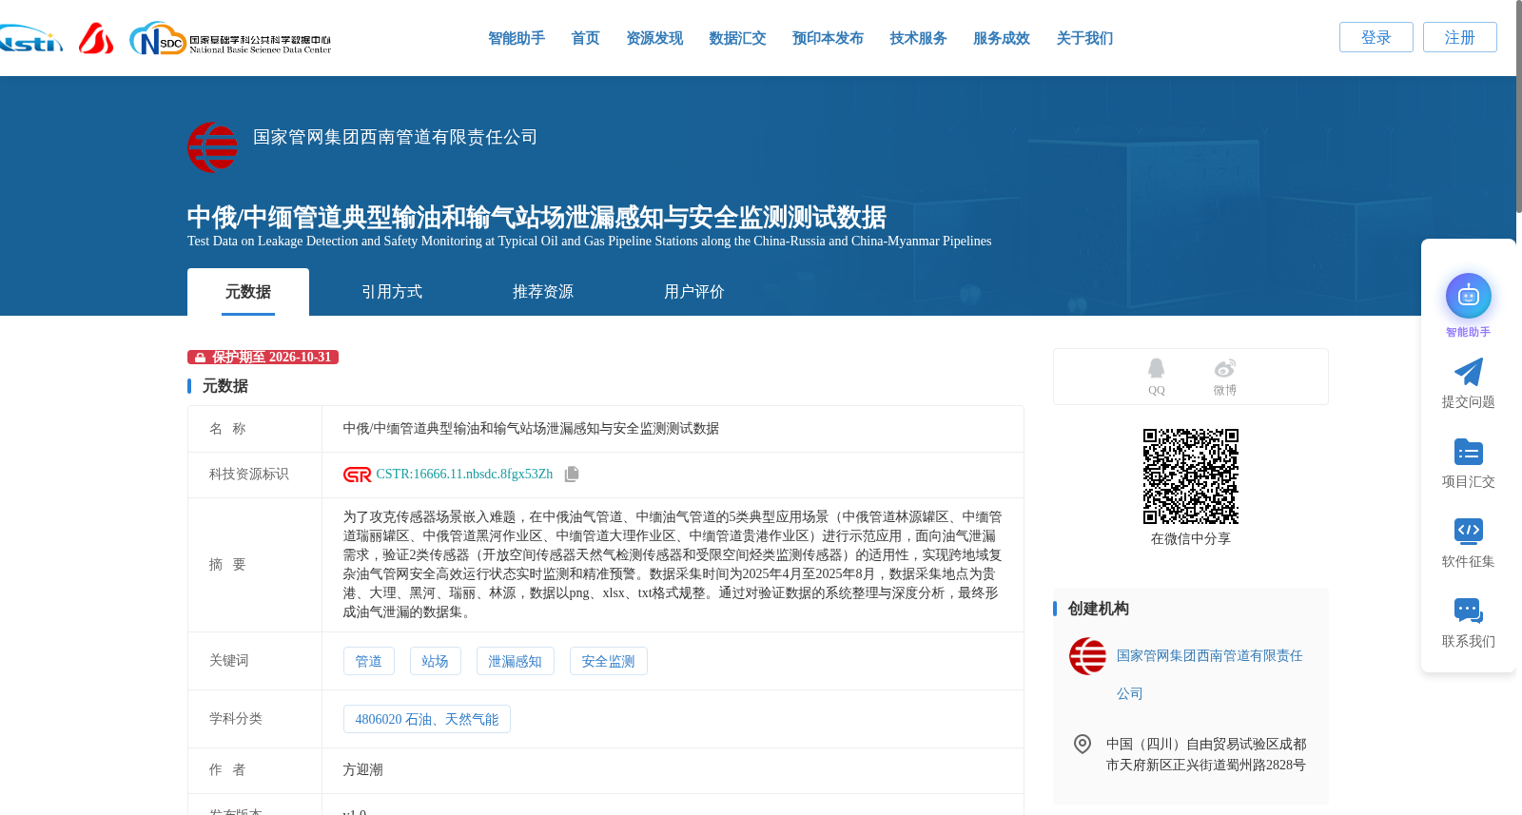The height and width of the screenshot is (815, 1522).
Task: Click the protection period badge 2026-10-31
Action: pyautogui.click(x=263, y=358)
